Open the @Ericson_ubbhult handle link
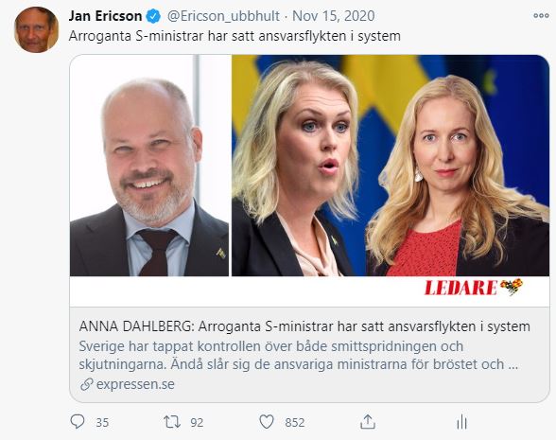Viewport: 556px width, 440px height. point(223,16)
